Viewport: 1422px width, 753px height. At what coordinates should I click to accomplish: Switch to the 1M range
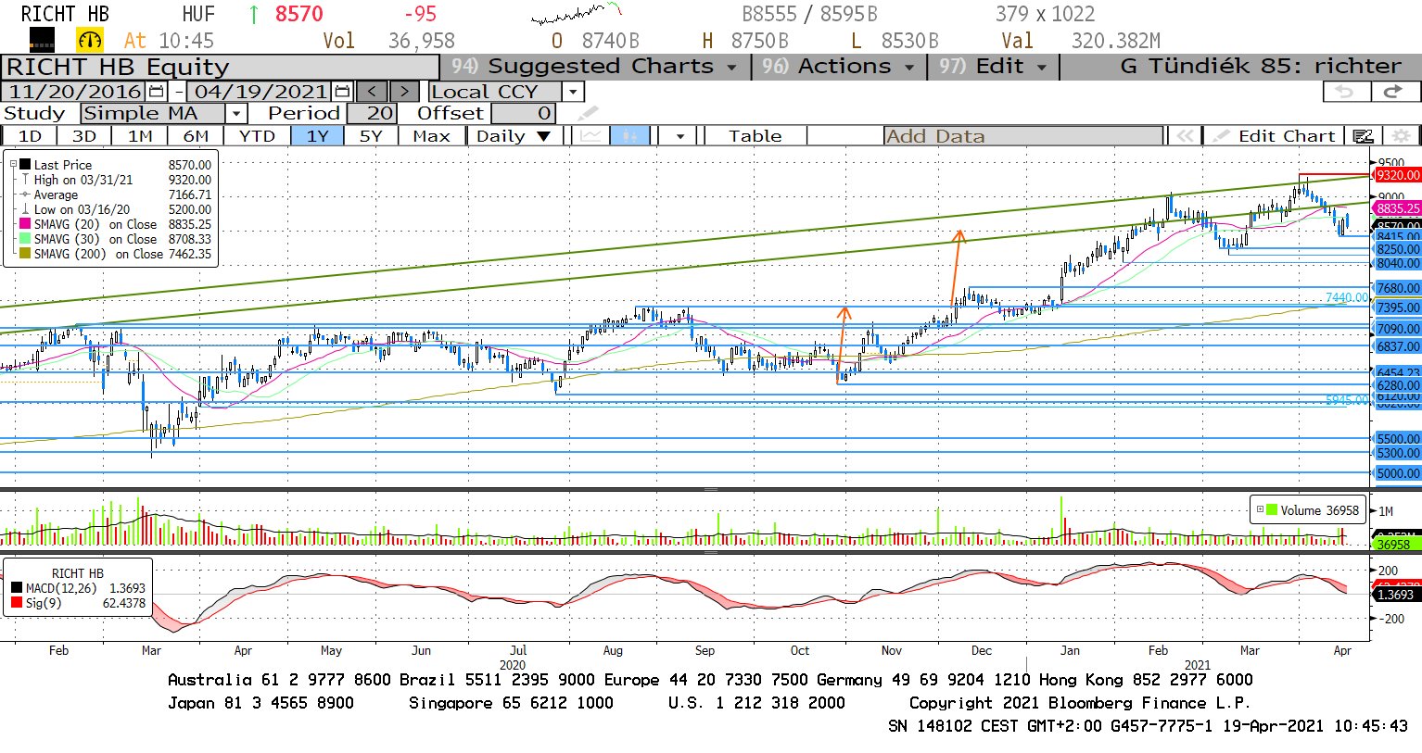[x=140, y=136]
